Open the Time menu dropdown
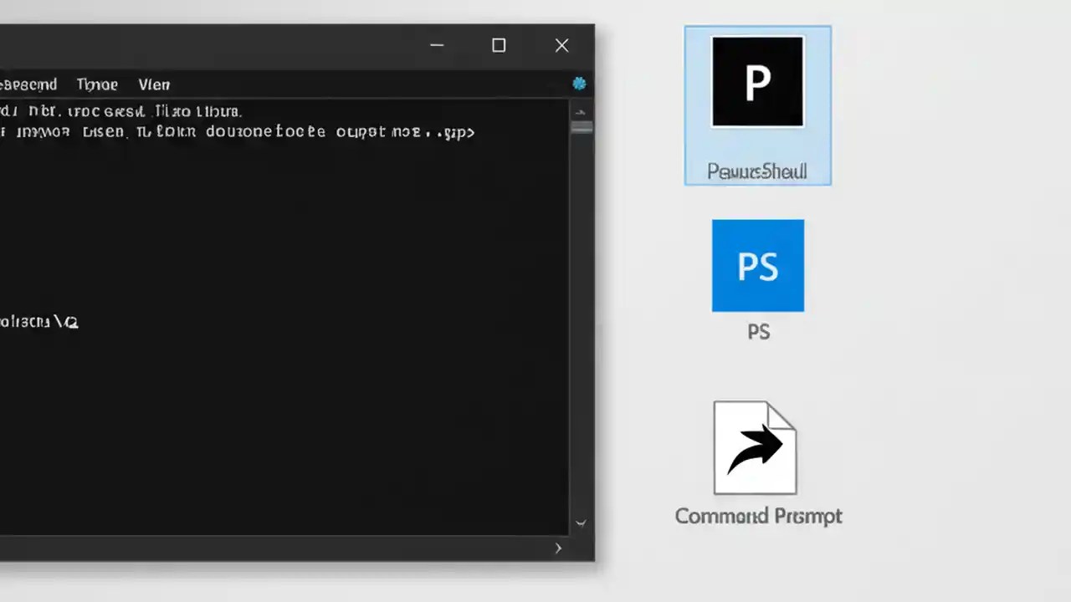The width and height of the screenshot is (1071, 602). [97, 84]
